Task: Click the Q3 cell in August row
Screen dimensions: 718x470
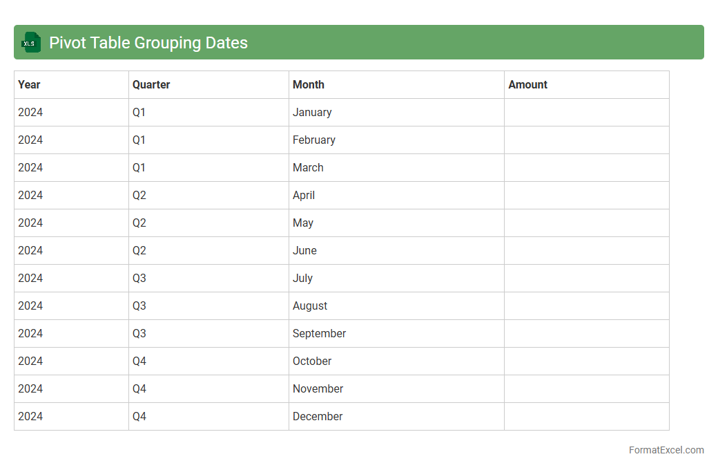Action: click(x=139, y=305)
